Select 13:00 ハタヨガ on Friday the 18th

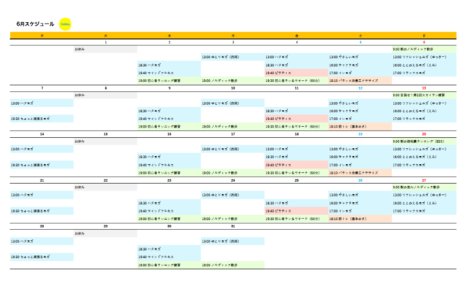tap(297, 149)
